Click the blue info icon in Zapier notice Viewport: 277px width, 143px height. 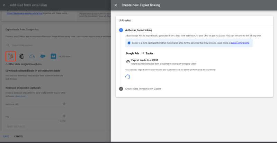click(x=129, y=43)
